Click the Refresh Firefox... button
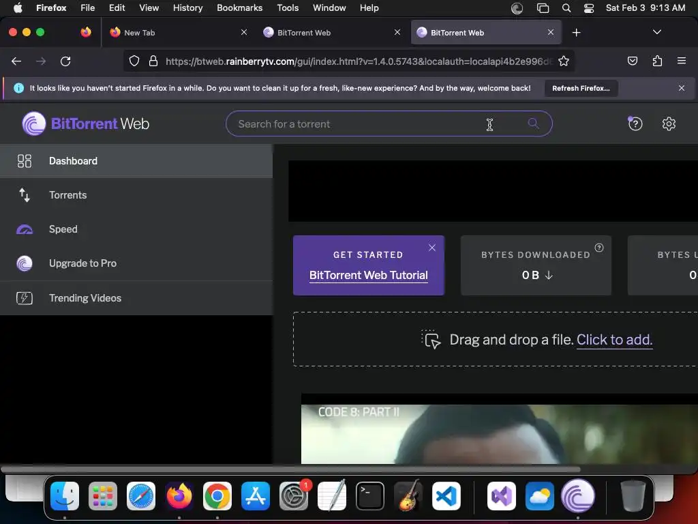 click(581, 88)
